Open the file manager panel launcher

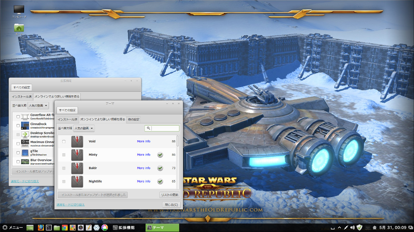[57, 228]
